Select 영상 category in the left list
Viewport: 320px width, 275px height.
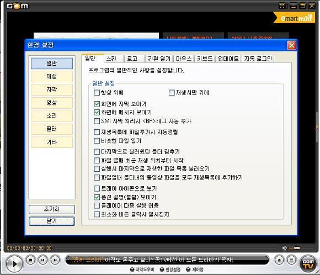coord(52,103)
